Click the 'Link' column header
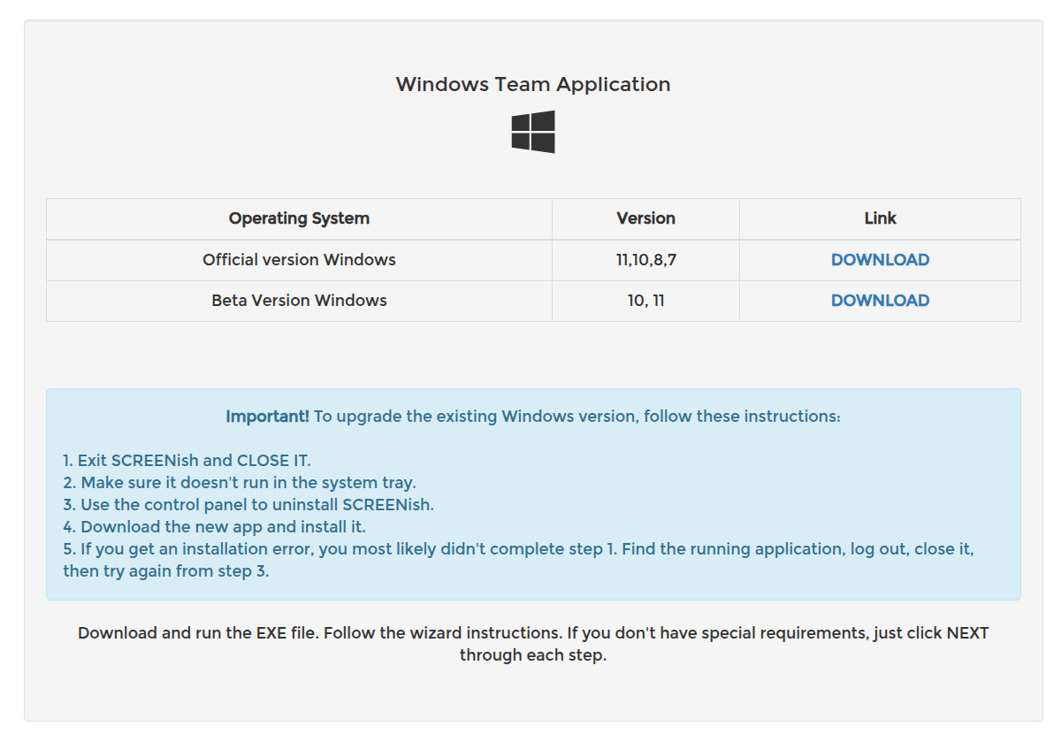The width and height of the screenshot is (1054, 742). point(880,218)
